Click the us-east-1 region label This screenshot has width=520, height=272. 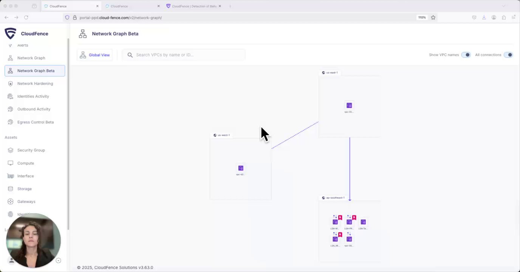click(330, 73)
